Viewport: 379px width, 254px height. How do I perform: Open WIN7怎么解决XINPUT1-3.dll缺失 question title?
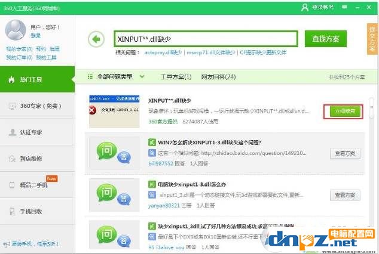(209, 143)
